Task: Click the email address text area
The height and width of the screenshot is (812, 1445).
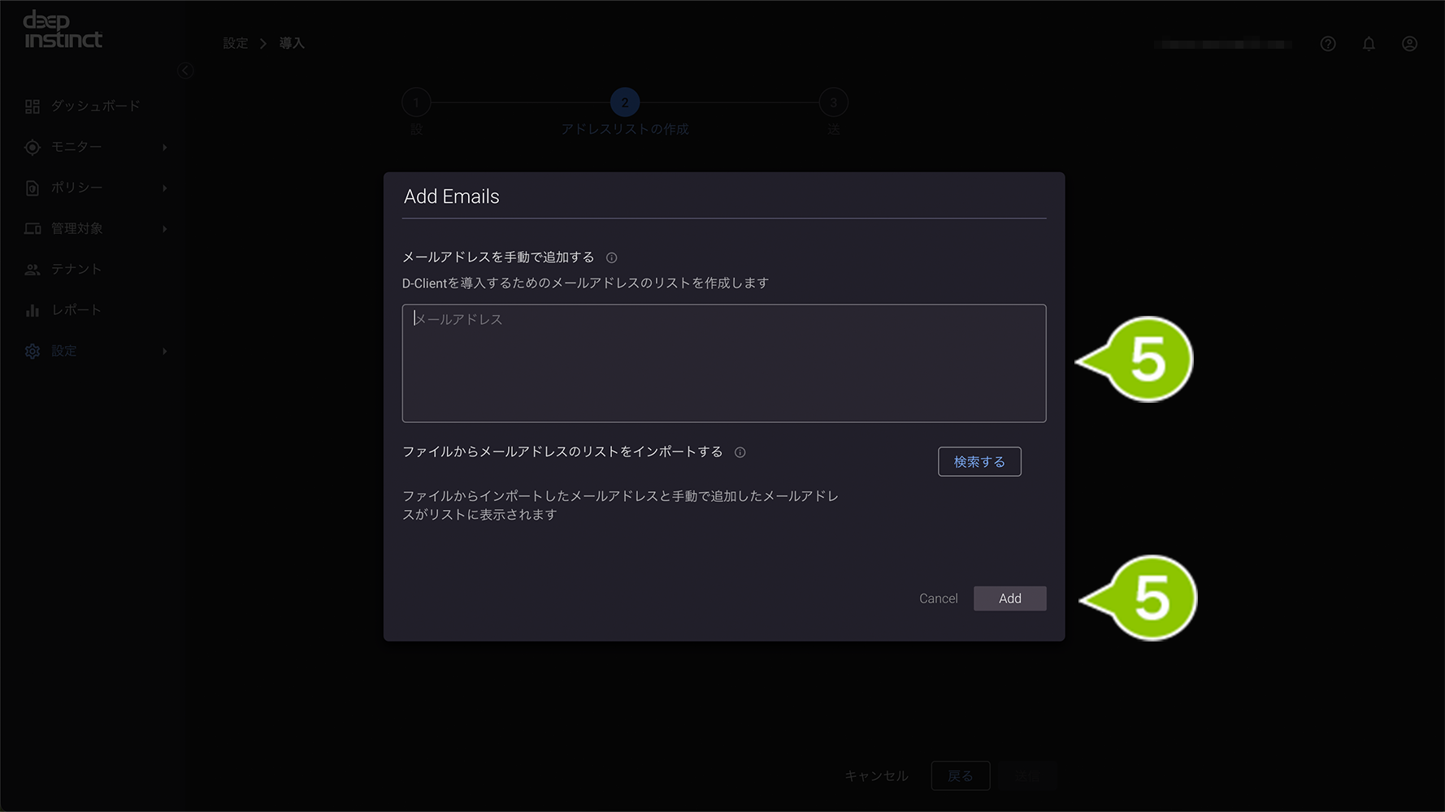Action: (723, 363)
